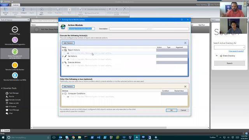The width and height of the screenshot is (249, 140).
Task: Click the Desired Value column header
Action: (179, 91)
